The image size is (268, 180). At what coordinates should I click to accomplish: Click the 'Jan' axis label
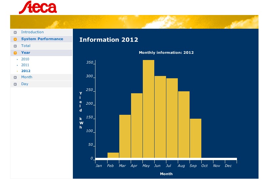[x=99, y=166]
